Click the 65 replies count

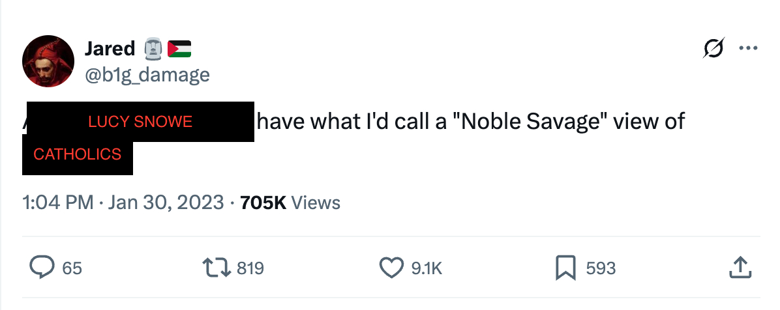pos(72,268)
